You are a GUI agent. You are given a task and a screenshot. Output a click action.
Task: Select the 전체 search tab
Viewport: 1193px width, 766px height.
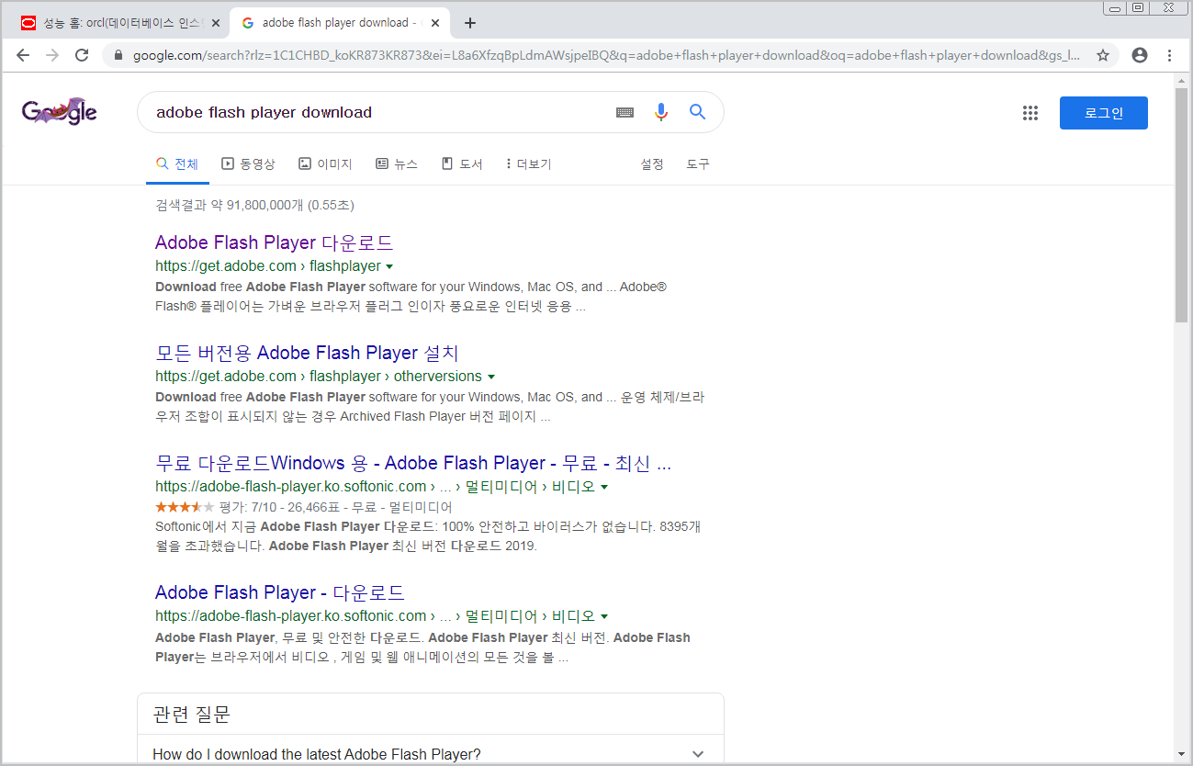[177, 164]
